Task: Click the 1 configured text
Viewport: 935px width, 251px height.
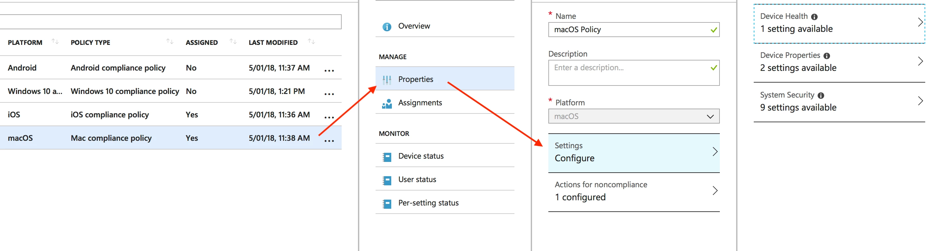Action: tap(580, 197)
